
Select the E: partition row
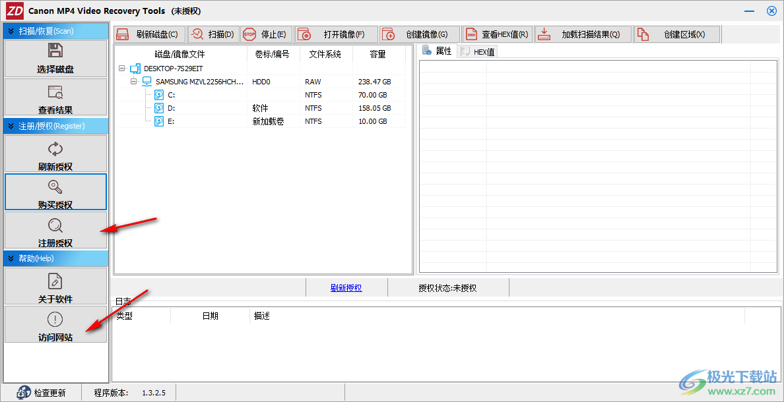[260, 121]
